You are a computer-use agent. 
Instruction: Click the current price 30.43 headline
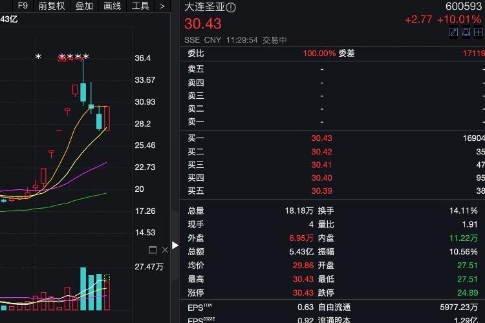coord(203,24)
